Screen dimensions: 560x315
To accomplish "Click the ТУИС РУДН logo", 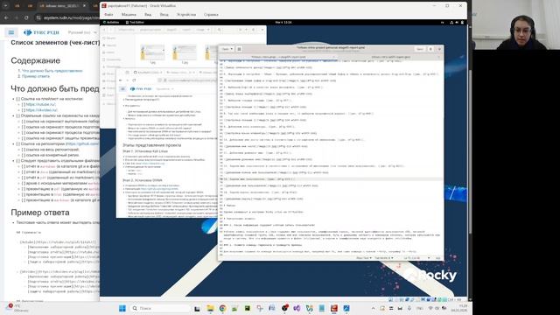I will pyautogui.click(x=41, y=32).
